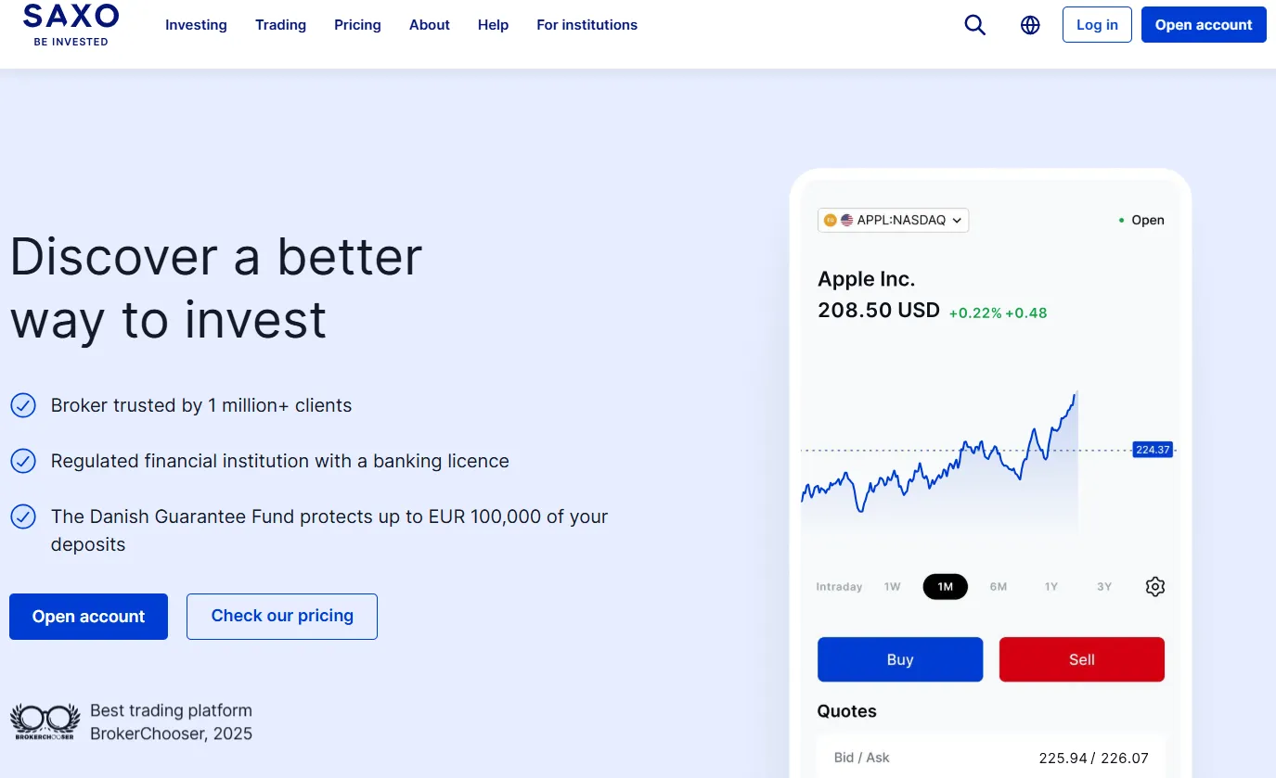Open the Trading menu
Image resolution: width=1276 pixels, height=778 pixels.
pos(280,25)
